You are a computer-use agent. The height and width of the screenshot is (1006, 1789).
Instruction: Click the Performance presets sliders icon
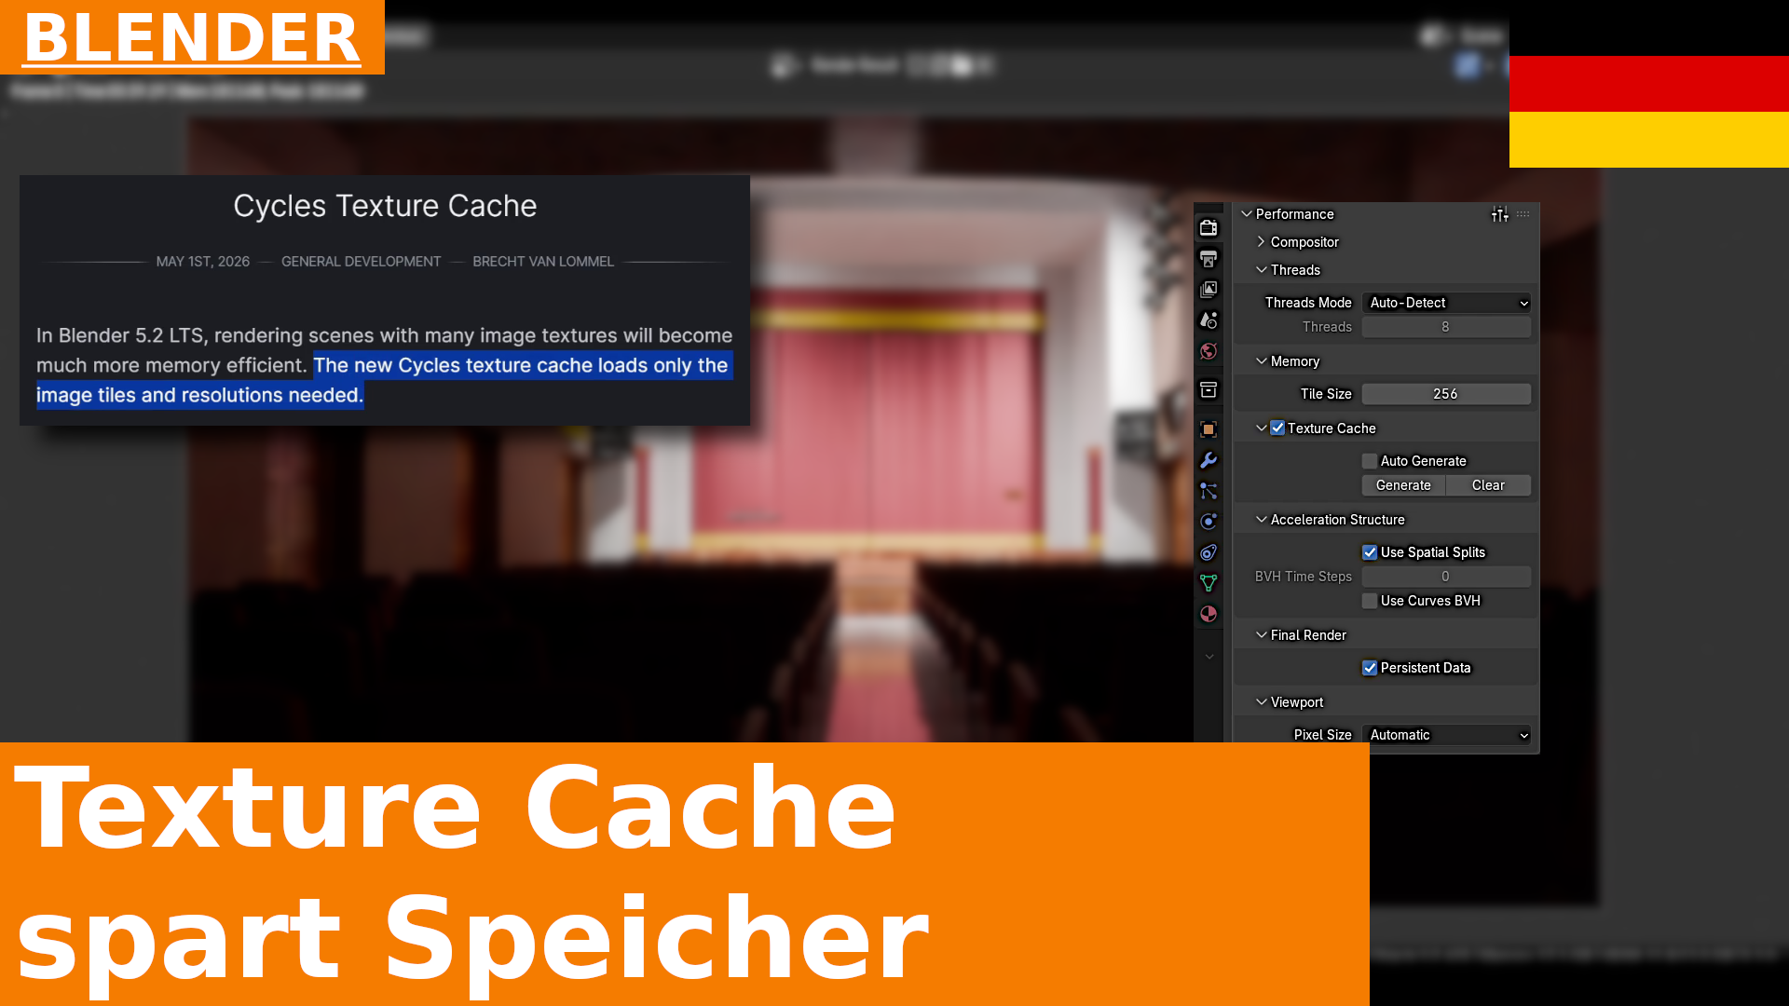1499,214
